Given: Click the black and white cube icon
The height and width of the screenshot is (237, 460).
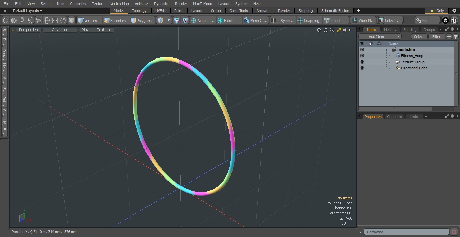Looking at the screenshot, I should (185, 21).
